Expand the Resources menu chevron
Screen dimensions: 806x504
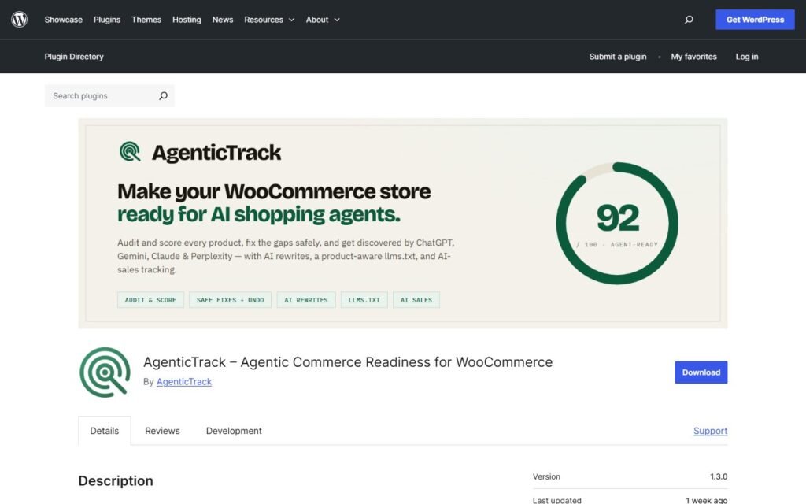pyautogui.click(x=291, y=20)
